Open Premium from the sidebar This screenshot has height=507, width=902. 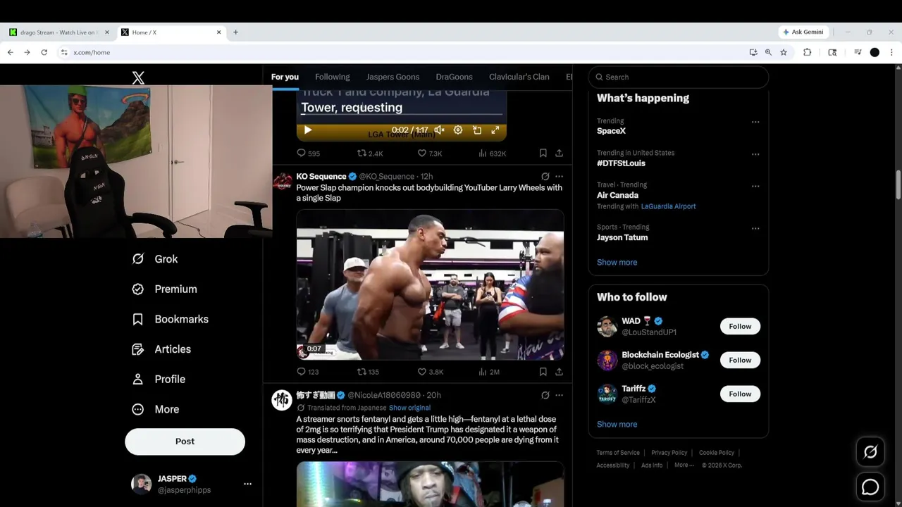165,289
